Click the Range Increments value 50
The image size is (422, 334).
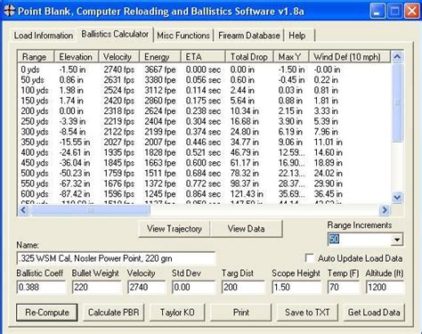(x=334, y=239)
